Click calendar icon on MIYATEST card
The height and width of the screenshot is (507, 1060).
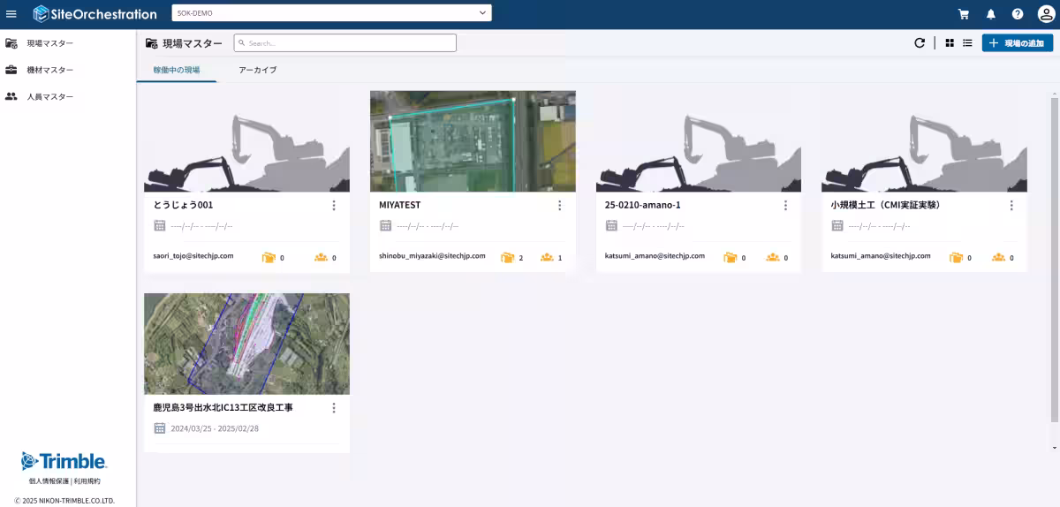point(385,225)
